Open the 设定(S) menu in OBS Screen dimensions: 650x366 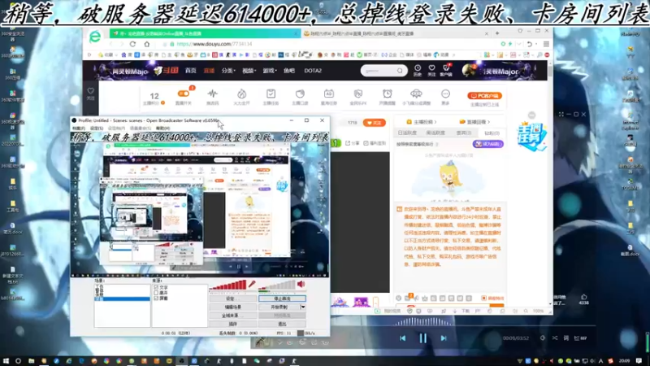[97, 129]
